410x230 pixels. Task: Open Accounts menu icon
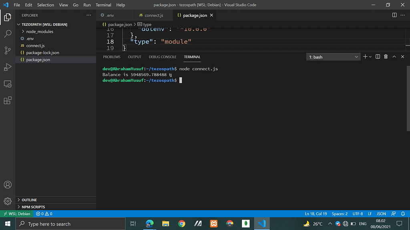pos(8,184)
